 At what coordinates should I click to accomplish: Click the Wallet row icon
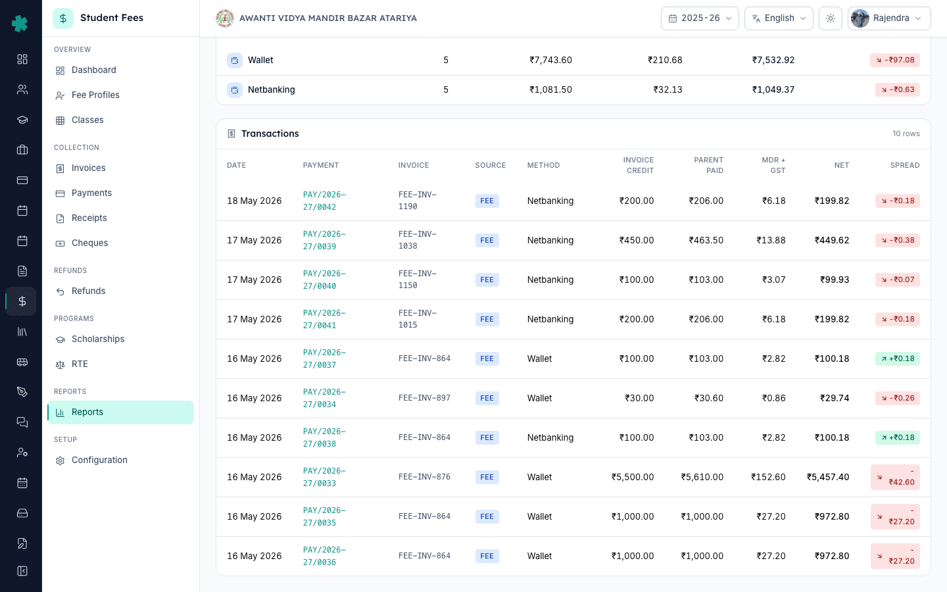point(235,61)
